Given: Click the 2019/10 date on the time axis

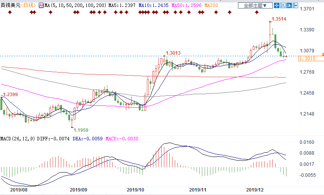Looking at the screenshot, I should pyautogui.click(x=136, y=190).
